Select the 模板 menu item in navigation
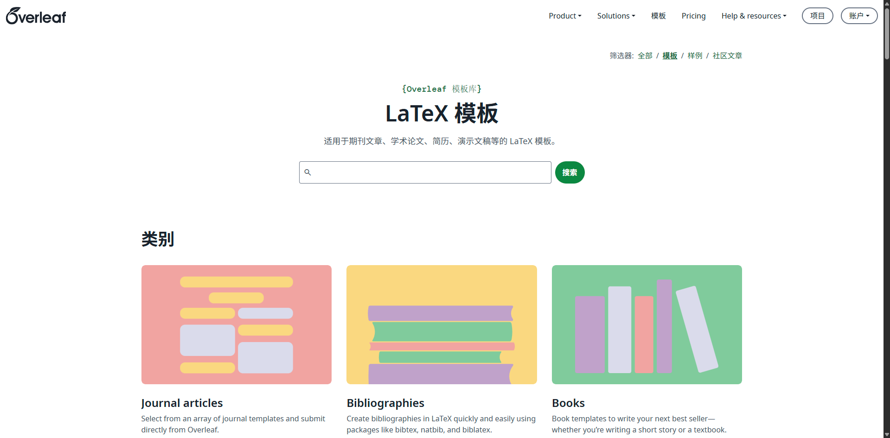This screenshot has height=438, width=890. 658,15
